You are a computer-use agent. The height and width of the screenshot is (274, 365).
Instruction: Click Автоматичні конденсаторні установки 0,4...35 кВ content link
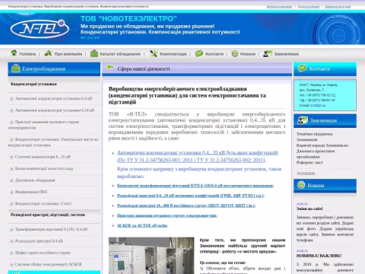coord(198,156)
